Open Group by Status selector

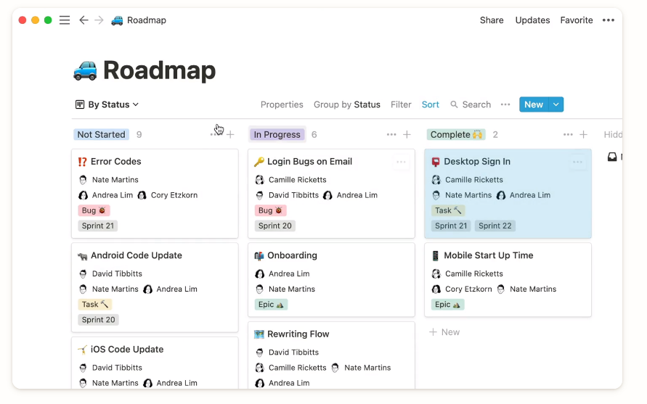346,104
